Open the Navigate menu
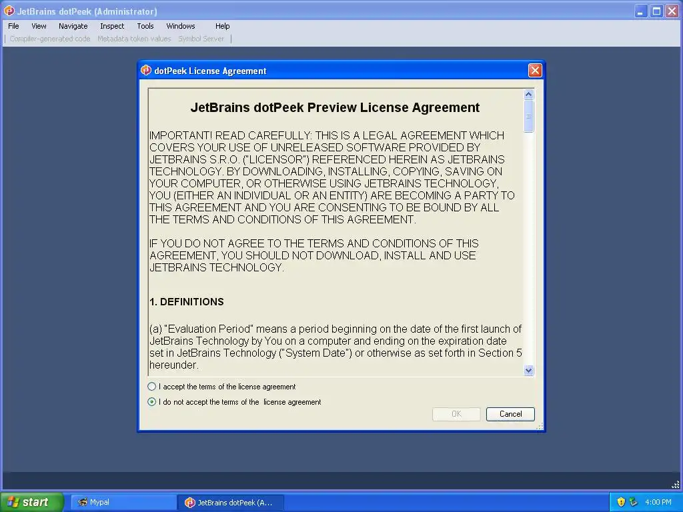Screen dimensions: 683x512 click(73, 26)
